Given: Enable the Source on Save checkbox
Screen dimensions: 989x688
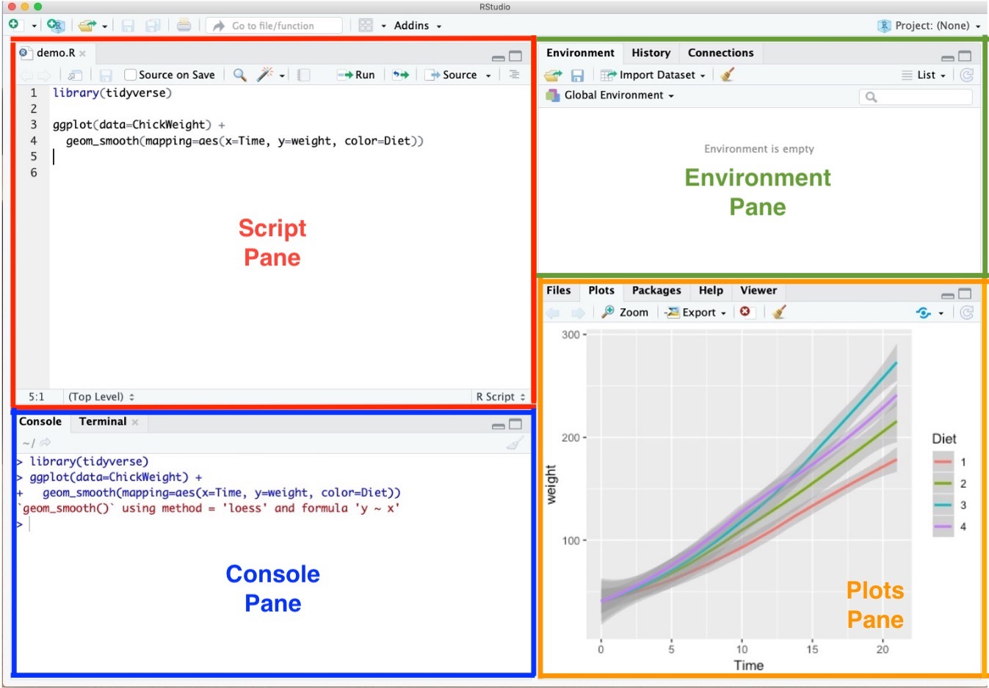Looking at the screenshot, I should pos(131,75).
